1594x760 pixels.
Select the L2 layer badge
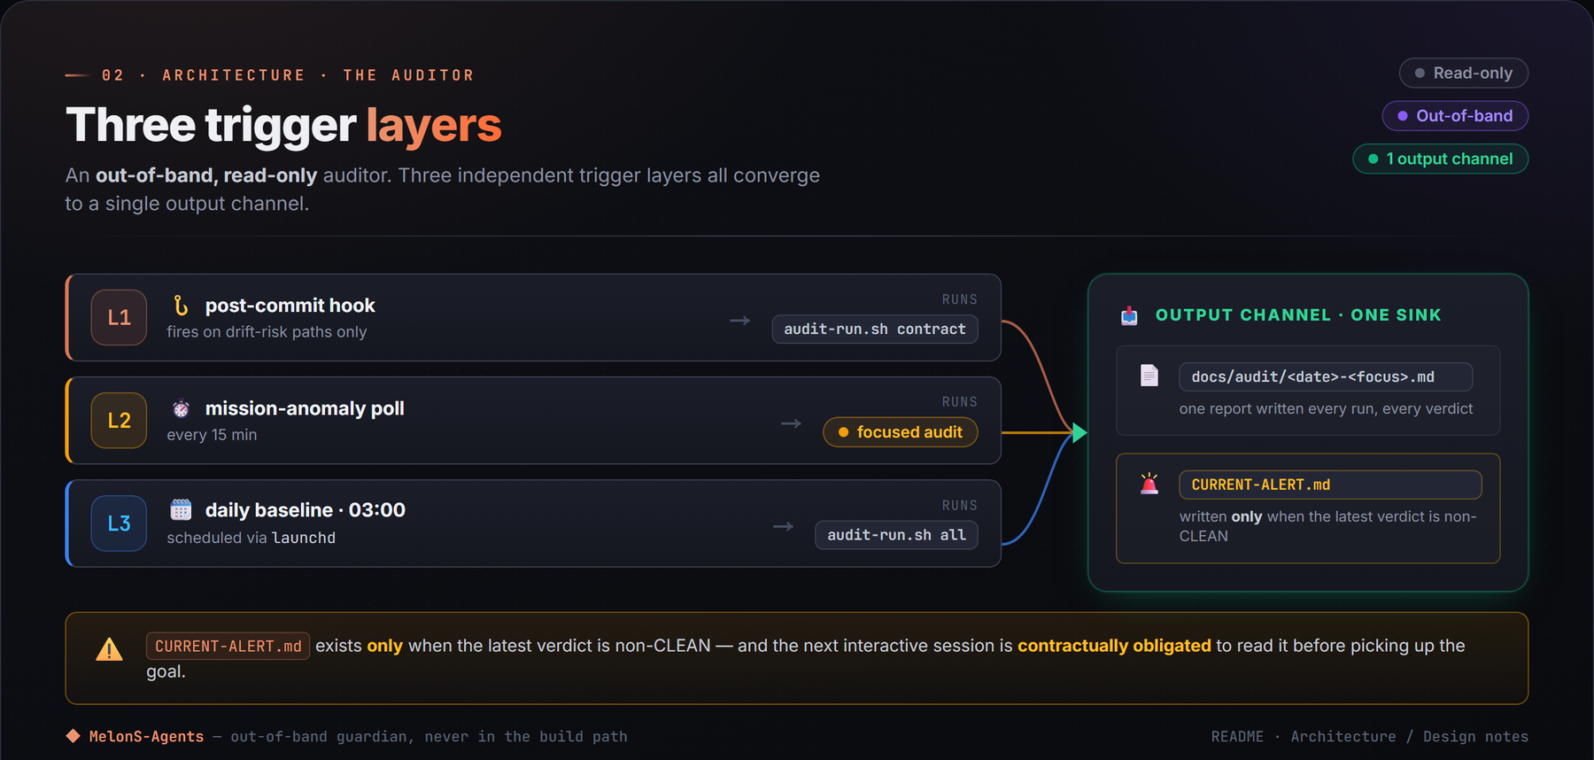pyautogui.click(x=119, y=420)
